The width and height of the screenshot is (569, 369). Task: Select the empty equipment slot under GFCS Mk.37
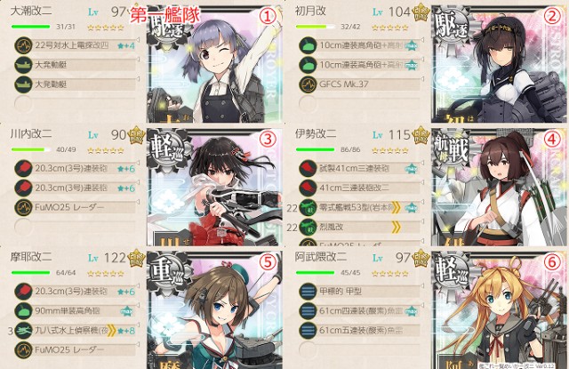[308, 104]
